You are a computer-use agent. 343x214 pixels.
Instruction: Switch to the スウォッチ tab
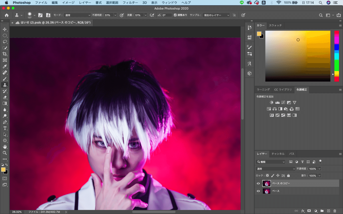point(275,25)
